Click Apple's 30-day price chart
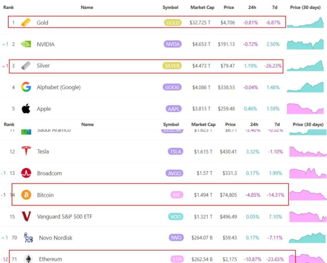327x263 pixels. pyautogui.click(x=305, y=108)
